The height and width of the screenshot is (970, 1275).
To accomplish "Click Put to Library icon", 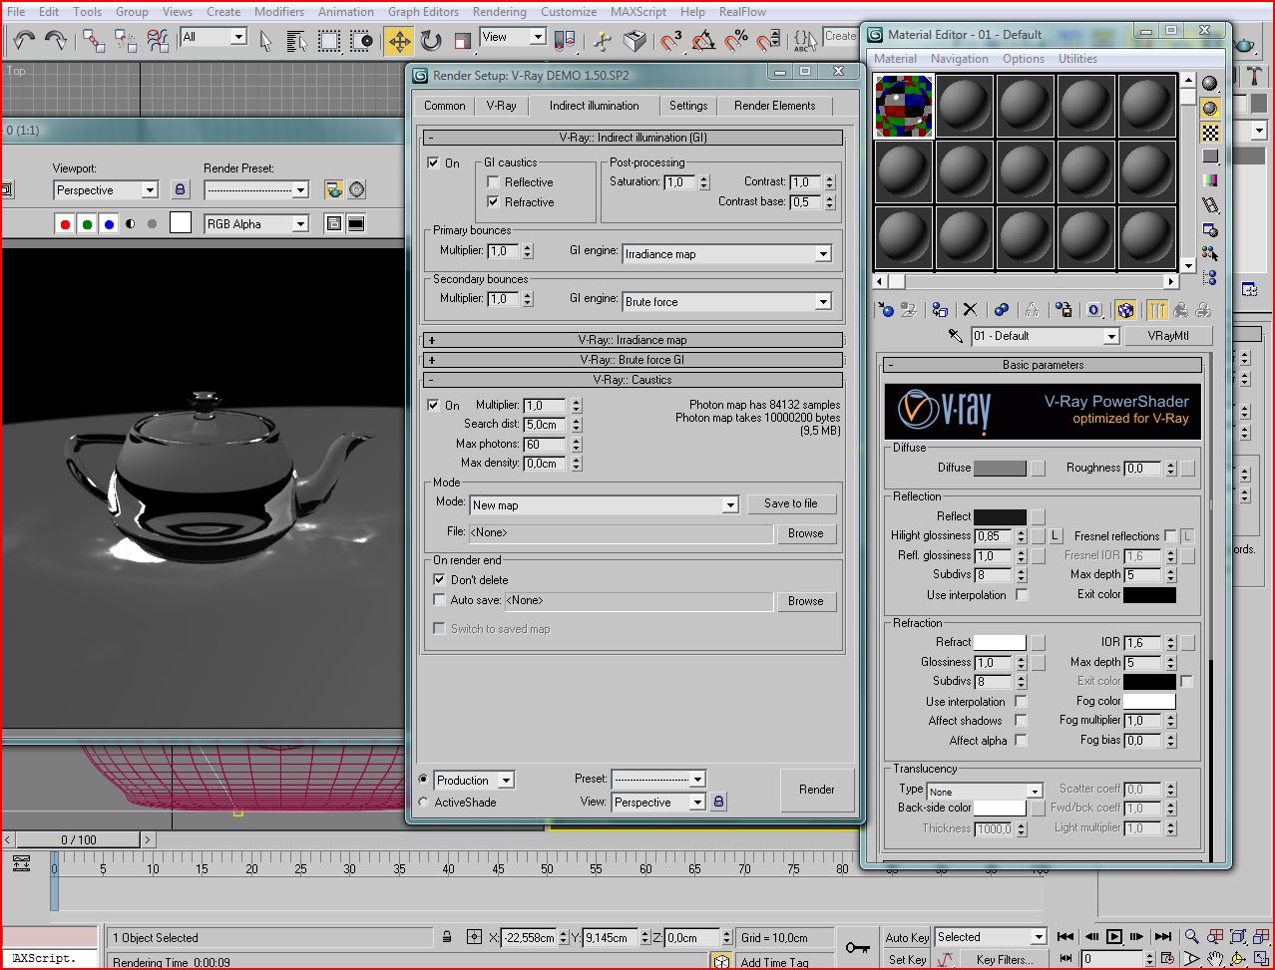I will pyautogui.click(x=1063, y=310).
